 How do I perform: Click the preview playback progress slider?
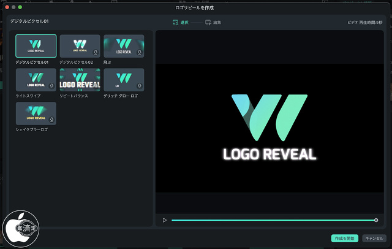pos(273,220)
